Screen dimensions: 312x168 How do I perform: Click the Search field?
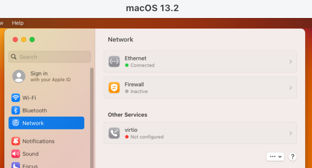click(50, 57)
